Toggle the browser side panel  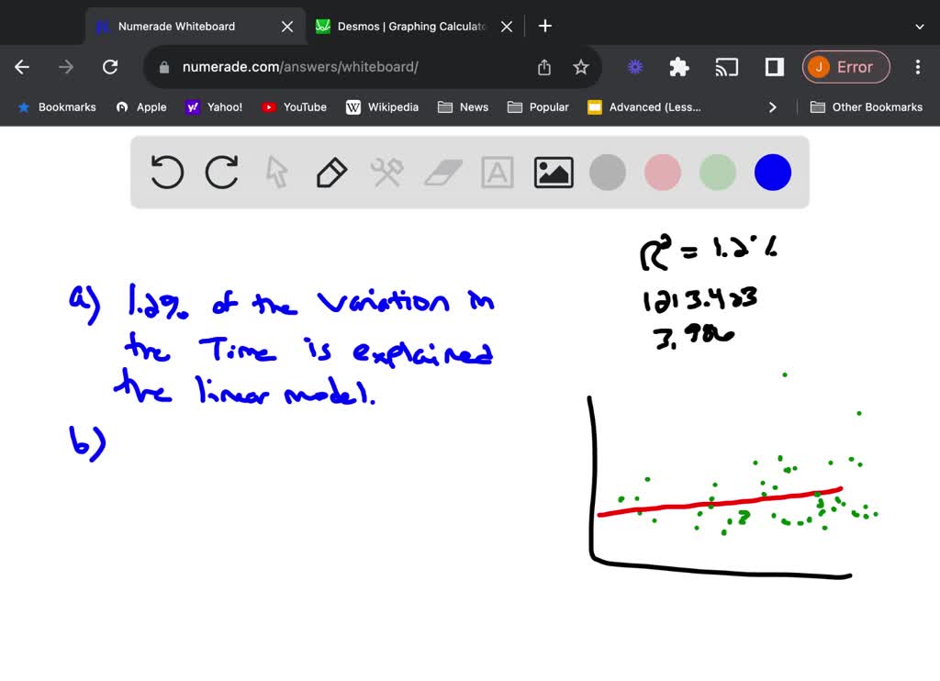pyautogui.click(x=775, y=67)
